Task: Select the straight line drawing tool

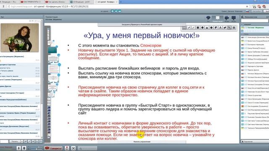Action: tap(193, 28)
